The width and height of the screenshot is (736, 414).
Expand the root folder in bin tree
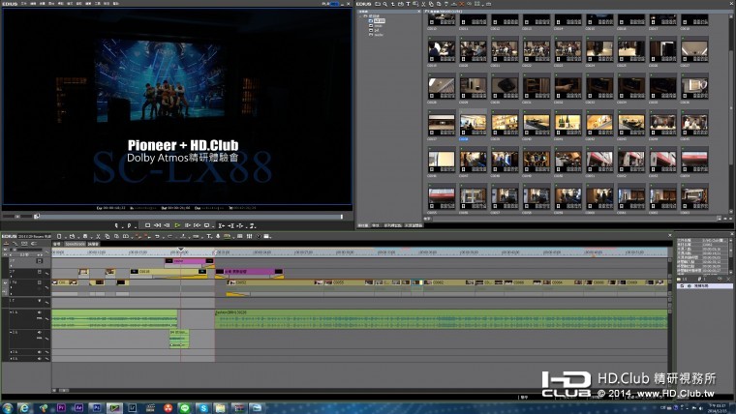361,15
